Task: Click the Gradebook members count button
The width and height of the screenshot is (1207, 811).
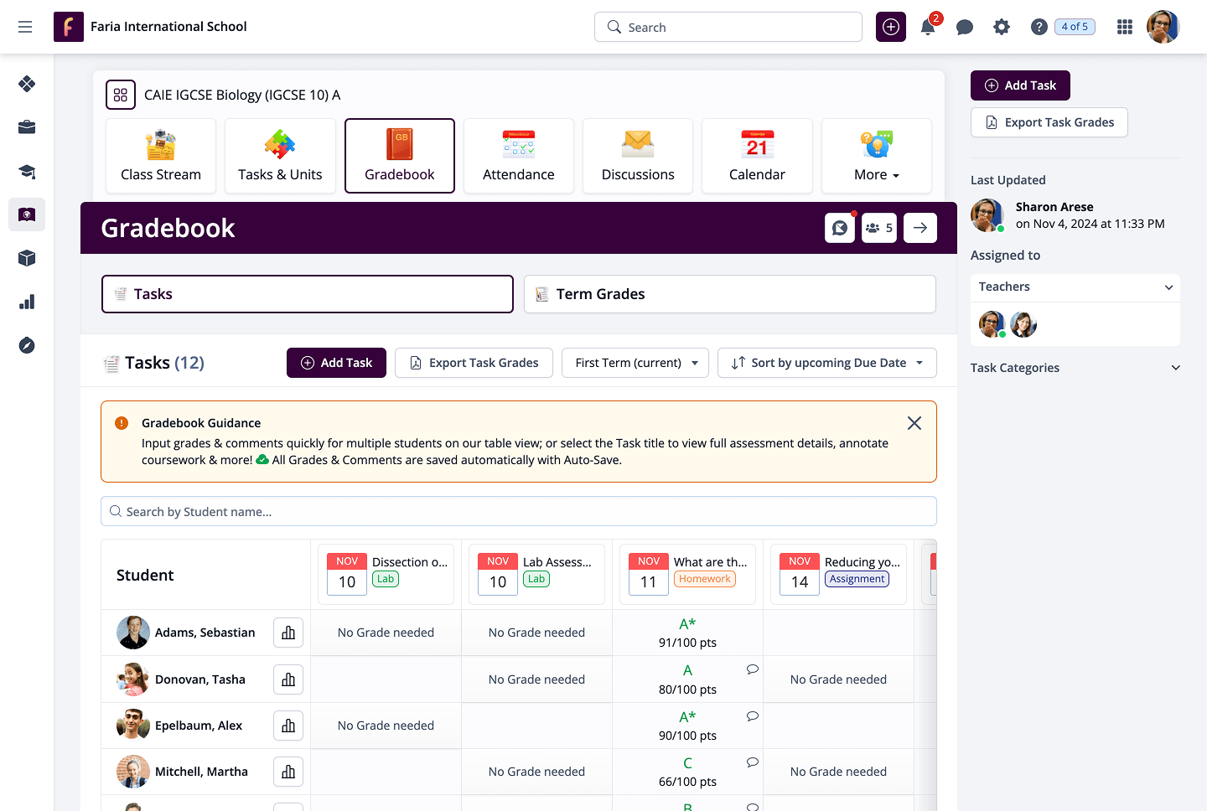Action: 879,228
